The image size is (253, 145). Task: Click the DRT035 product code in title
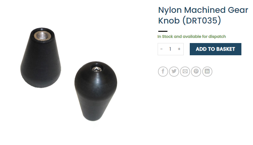click(x=202, y=20)
